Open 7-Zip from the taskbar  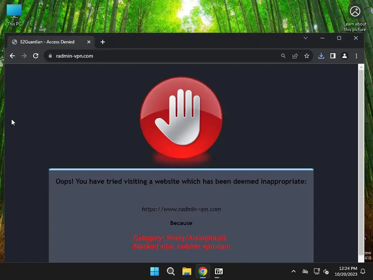pos(219,271)
